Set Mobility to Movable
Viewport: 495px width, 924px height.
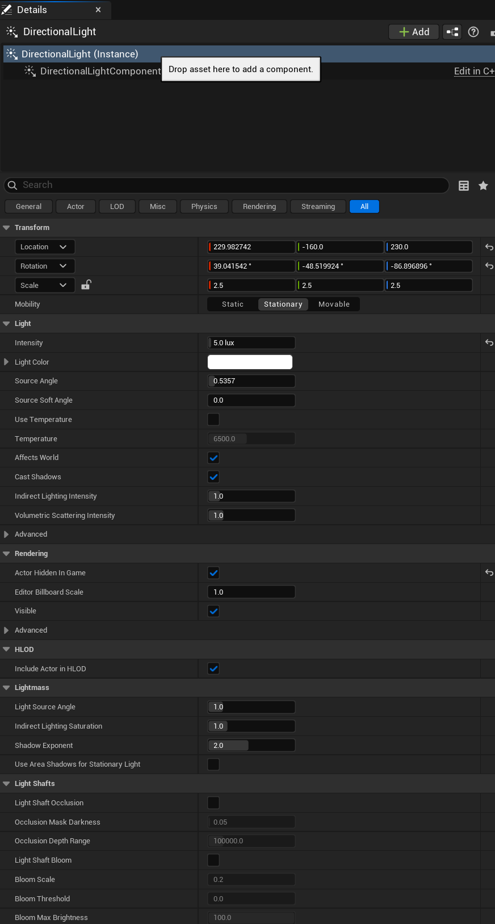(334, 304)
